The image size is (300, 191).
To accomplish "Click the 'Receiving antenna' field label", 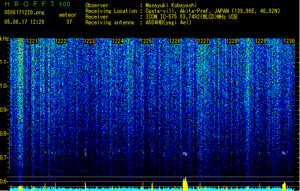I will point(110,22).
